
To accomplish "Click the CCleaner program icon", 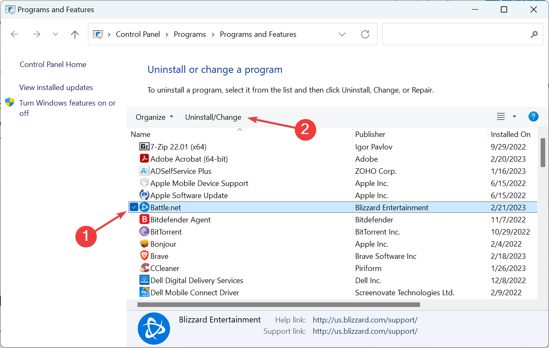I will [x=144, y=268].
